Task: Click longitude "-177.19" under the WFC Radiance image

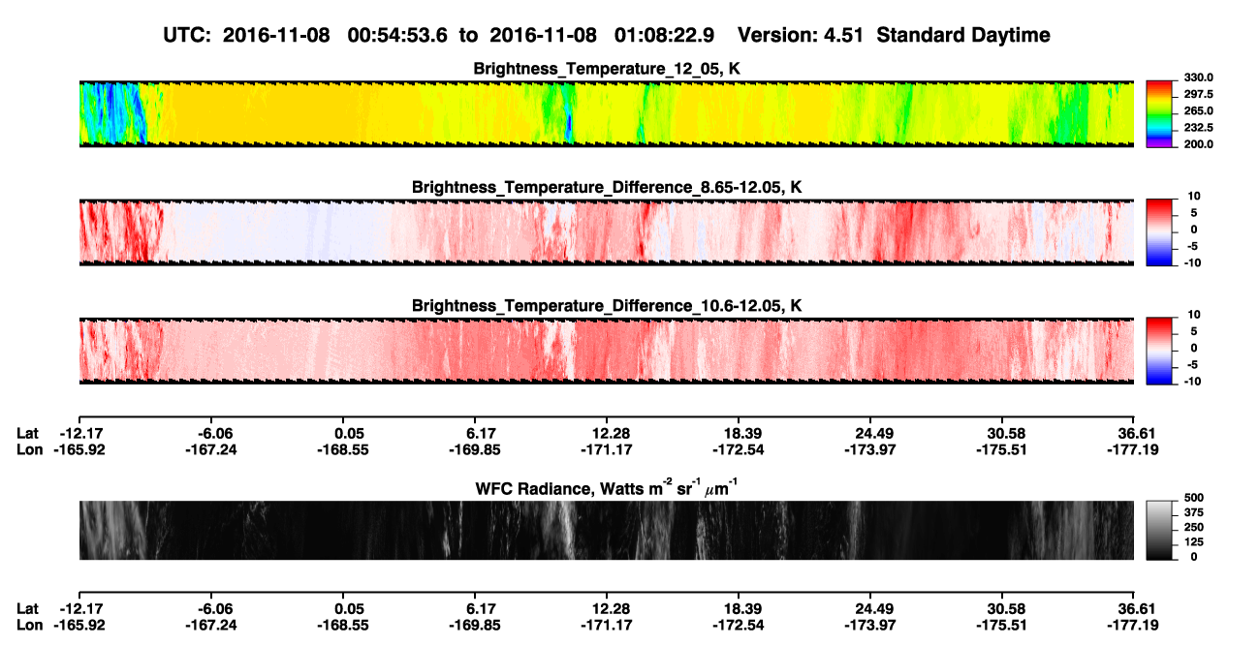Action: click(1133, 625)
